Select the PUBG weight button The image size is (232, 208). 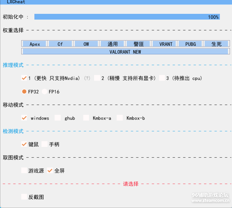(x=190, y=44)
